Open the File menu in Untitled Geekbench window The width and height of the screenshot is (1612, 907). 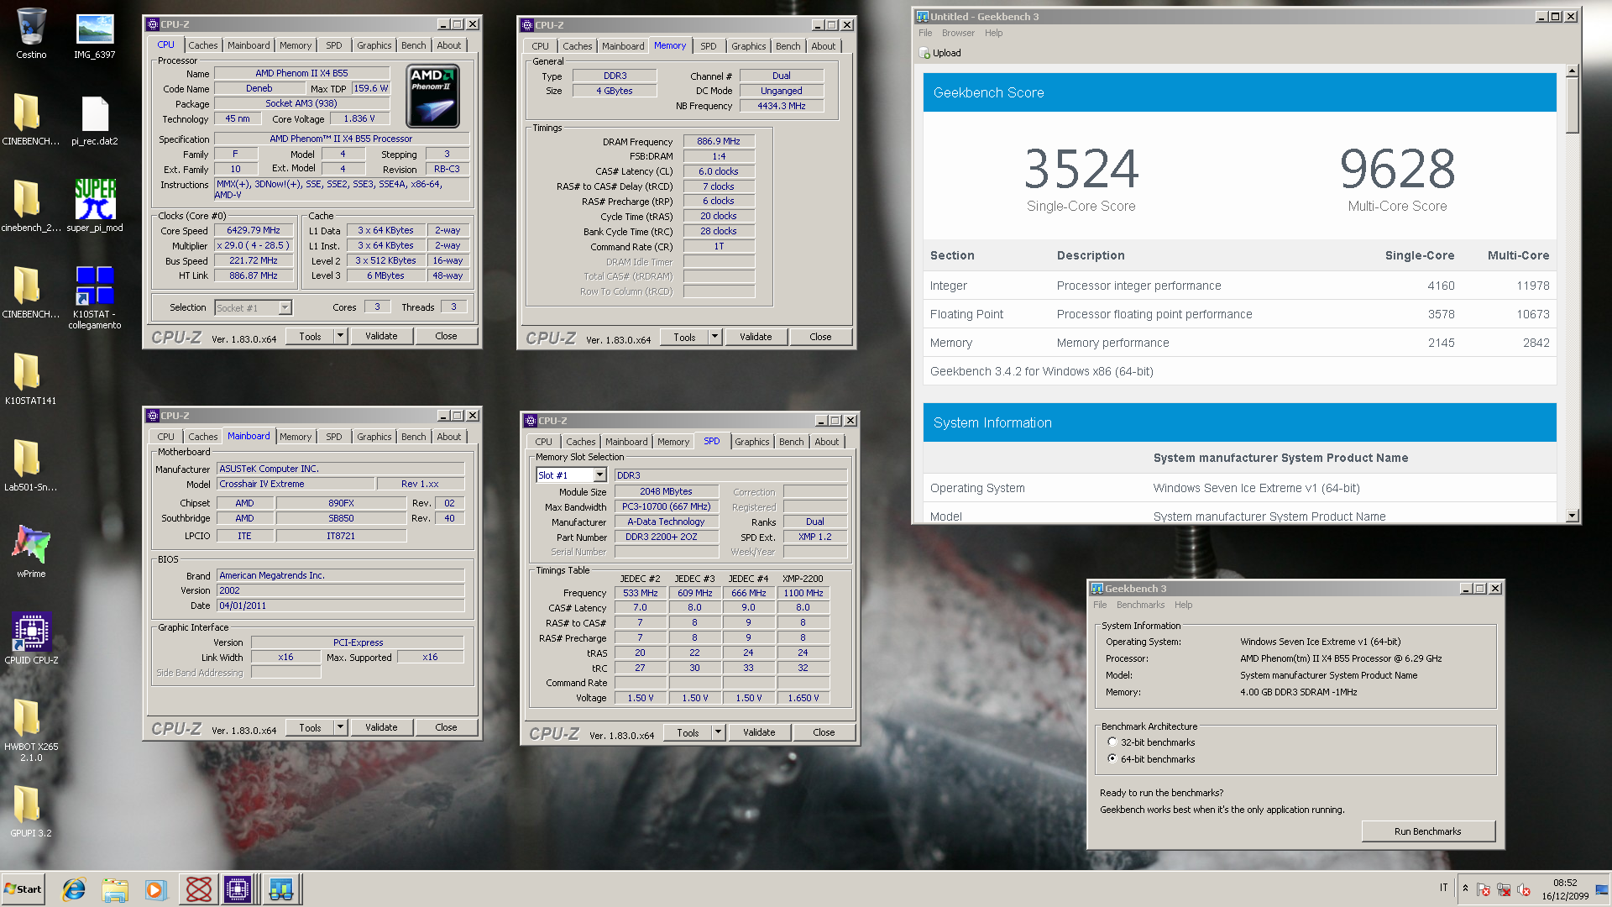pos(925,34)
